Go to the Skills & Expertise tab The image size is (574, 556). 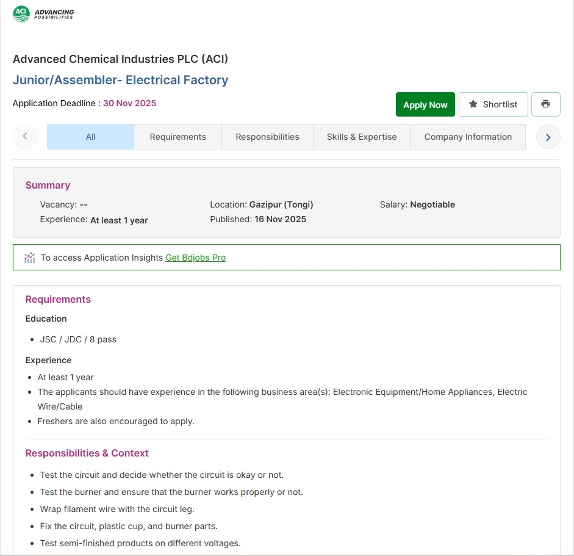pos(362,137)
